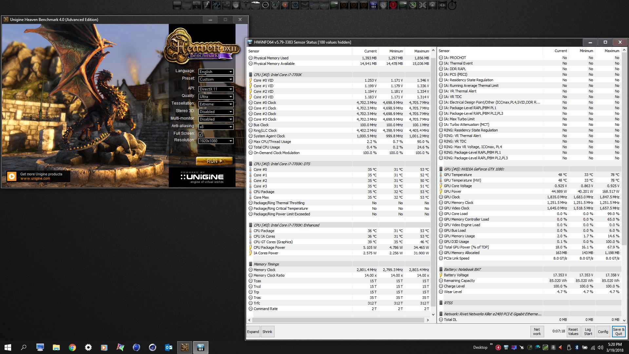This screenshot has width=629, height=354.
Task: Open the blue power symbol icon in dock
Action: [x=295, y=5]
